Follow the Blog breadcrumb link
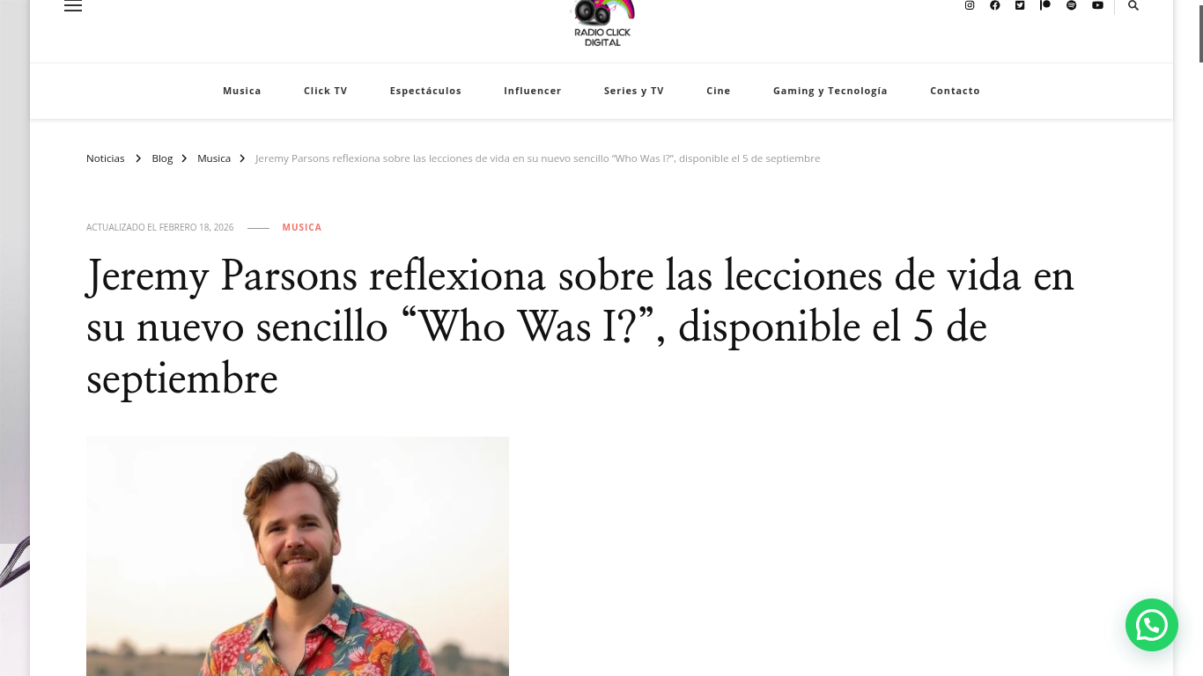 (162, 158)
